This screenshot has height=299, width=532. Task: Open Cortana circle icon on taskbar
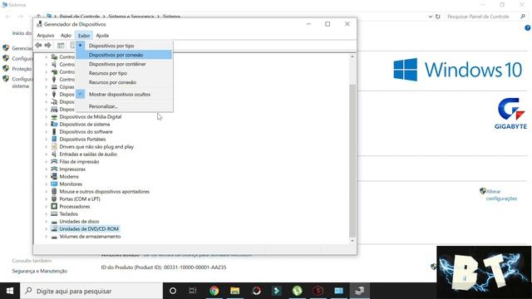pos(173,291)
